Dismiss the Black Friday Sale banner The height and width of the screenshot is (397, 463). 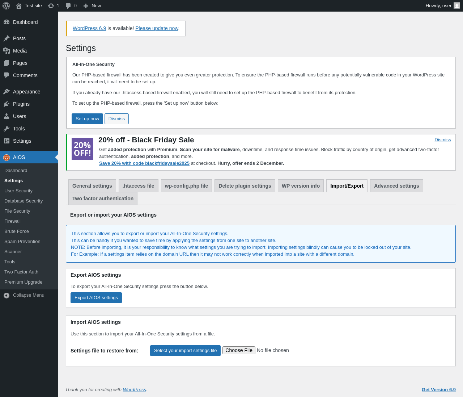[x=443, y=140]
